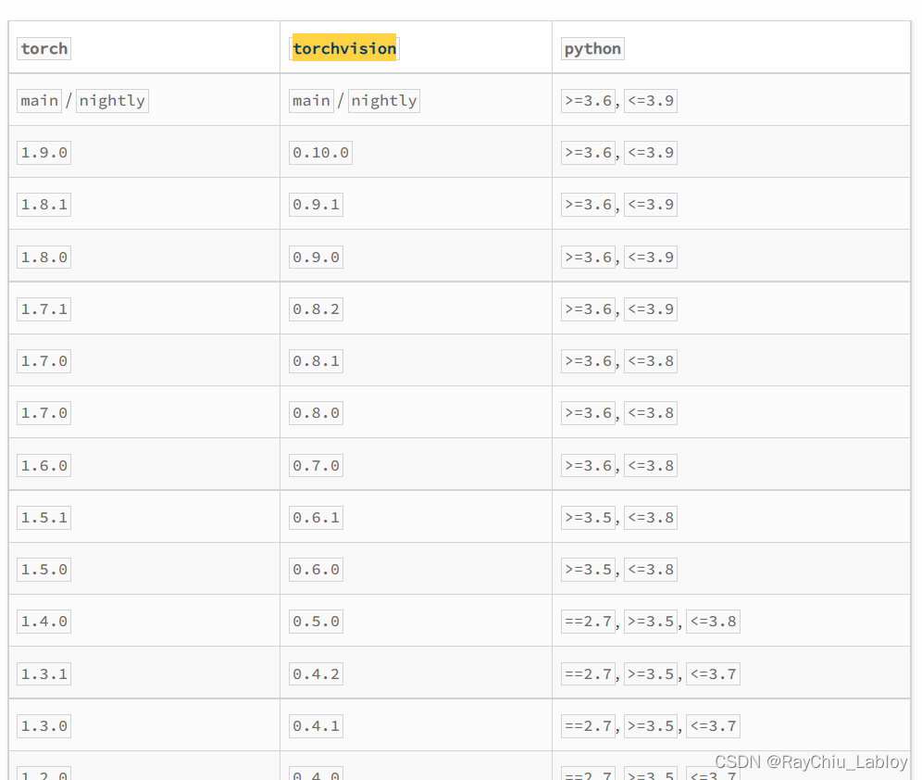Select torch version 1.3.1
922x780 pixels.
click(44, 673)
